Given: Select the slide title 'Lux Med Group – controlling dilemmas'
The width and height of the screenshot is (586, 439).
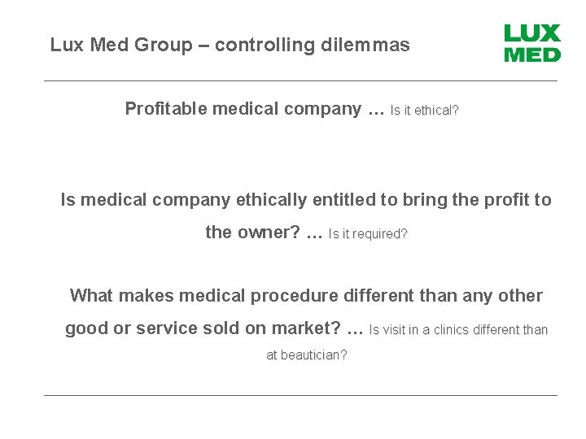Looking at the screenshot, I should tap(230, 45).
